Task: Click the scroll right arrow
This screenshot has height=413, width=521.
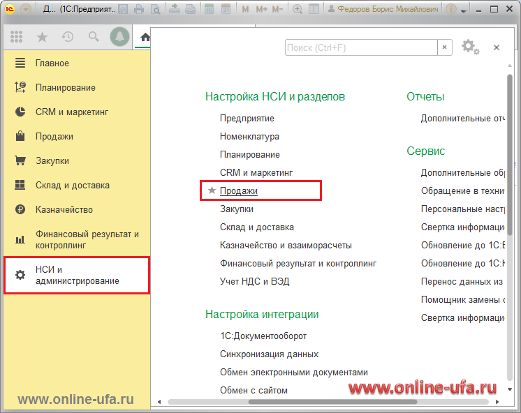Action: 497,402
